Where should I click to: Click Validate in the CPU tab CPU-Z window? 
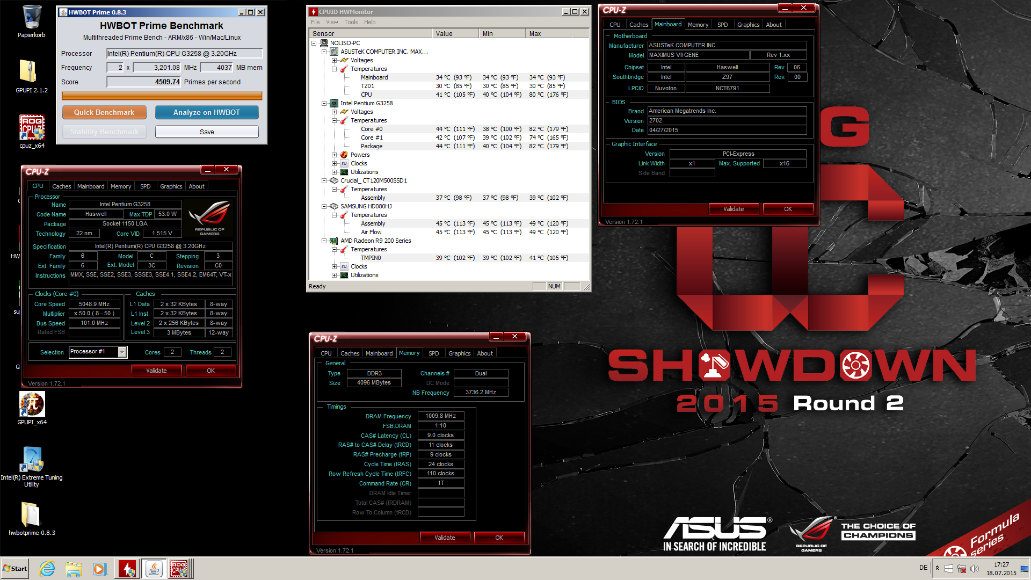pyautogui.click(x=156, y=371)
